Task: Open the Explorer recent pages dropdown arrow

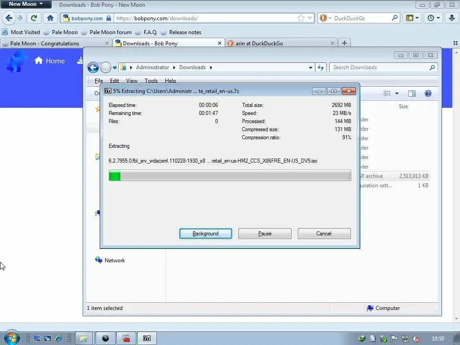Action: click(115, 68)
